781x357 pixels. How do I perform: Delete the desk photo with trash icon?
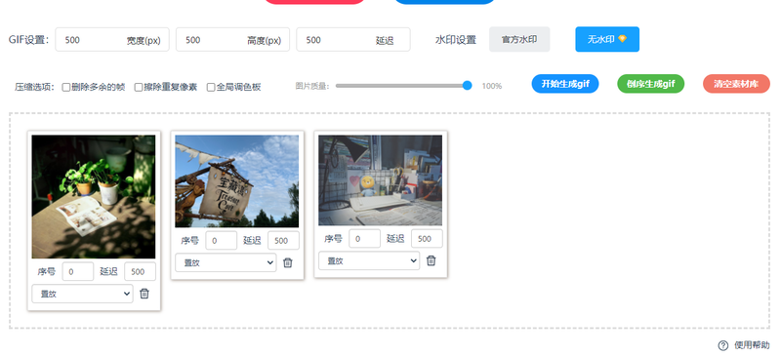click(x=431, y=260)
